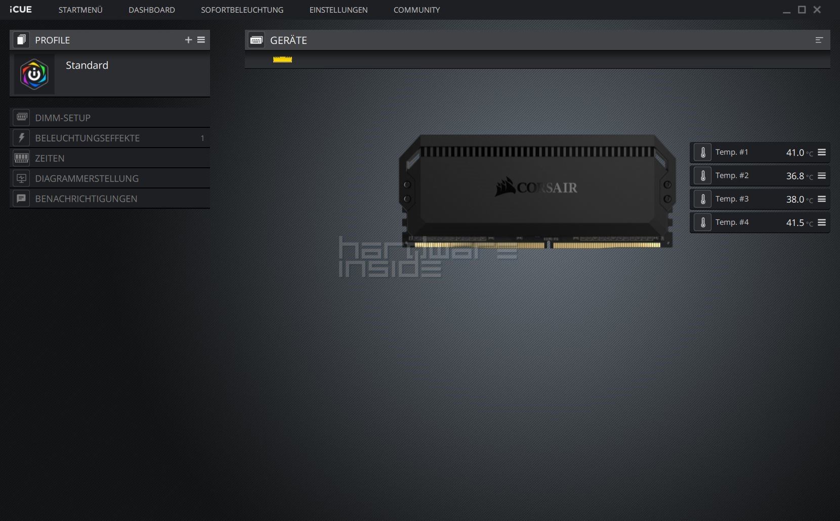Open Temp. #1 sensor options menu

click(x=822, y=152)
